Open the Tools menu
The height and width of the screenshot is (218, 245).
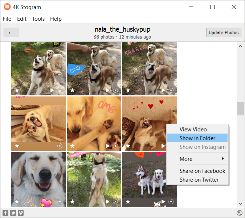tap(38, 19)
